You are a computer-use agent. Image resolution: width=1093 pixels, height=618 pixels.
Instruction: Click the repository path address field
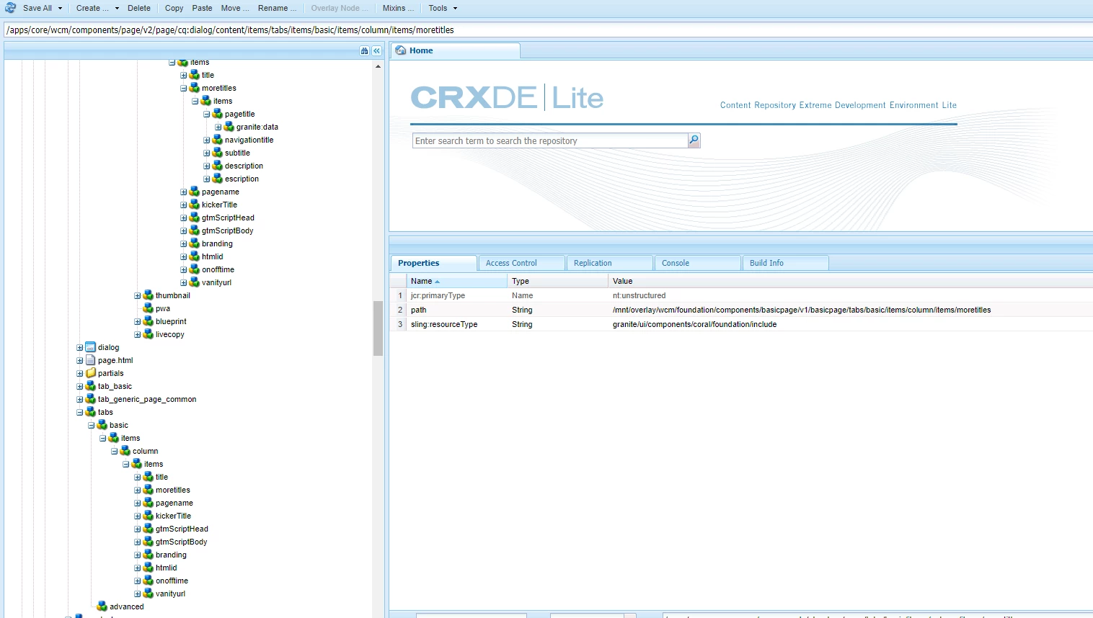pos(548,30)
